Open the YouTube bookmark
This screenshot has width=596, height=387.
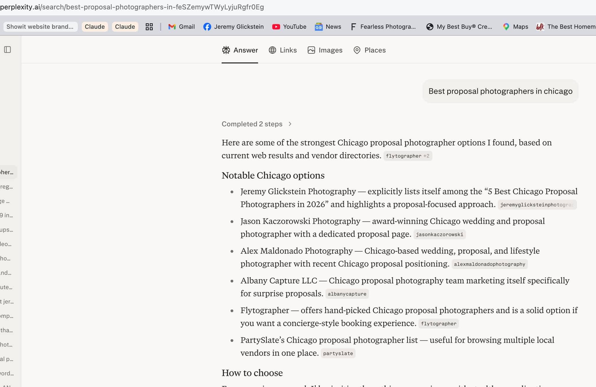tap(289, 26)
